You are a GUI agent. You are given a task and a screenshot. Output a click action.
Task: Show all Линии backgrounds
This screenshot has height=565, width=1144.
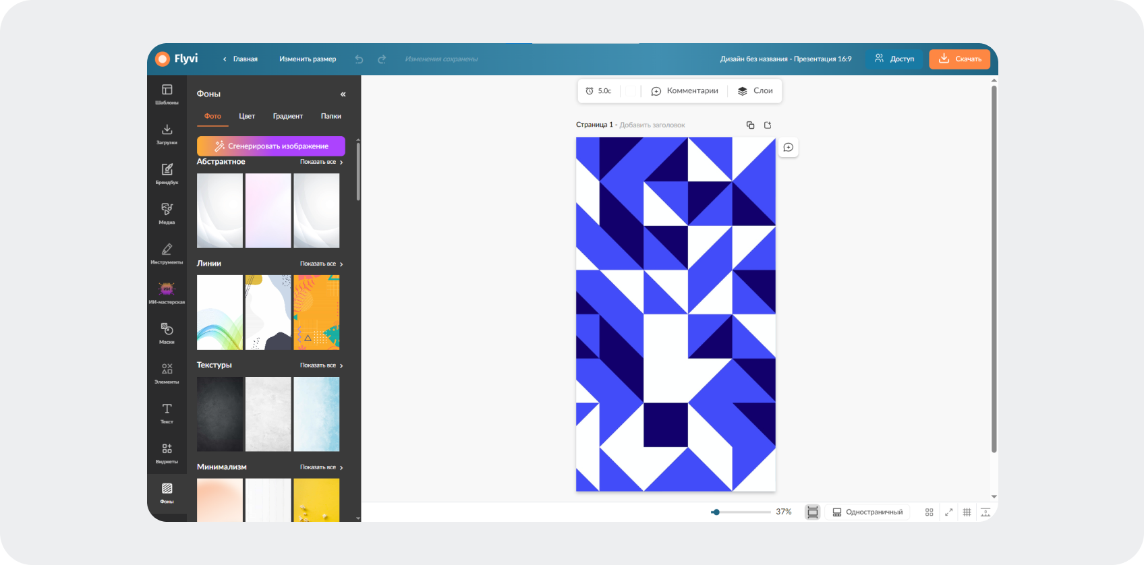click(322, 264)
